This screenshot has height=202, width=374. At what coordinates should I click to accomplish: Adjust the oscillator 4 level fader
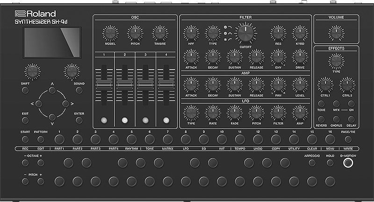coord(166,84)
